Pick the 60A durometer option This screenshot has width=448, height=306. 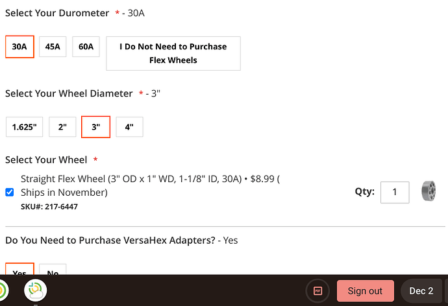[x=86, y=47]
